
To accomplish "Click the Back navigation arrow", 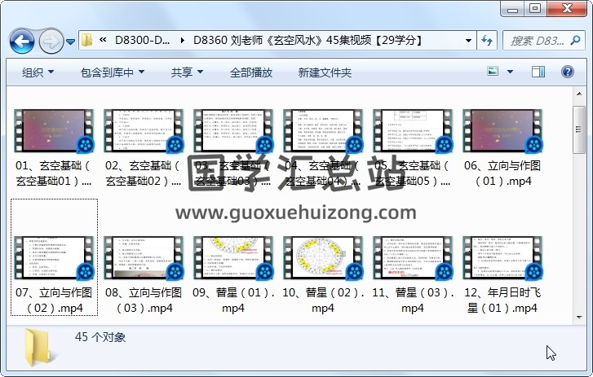I will point(21,40).
